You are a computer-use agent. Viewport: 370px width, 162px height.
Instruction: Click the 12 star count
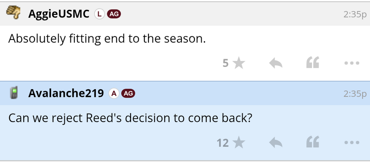click(x=223, y=142)
